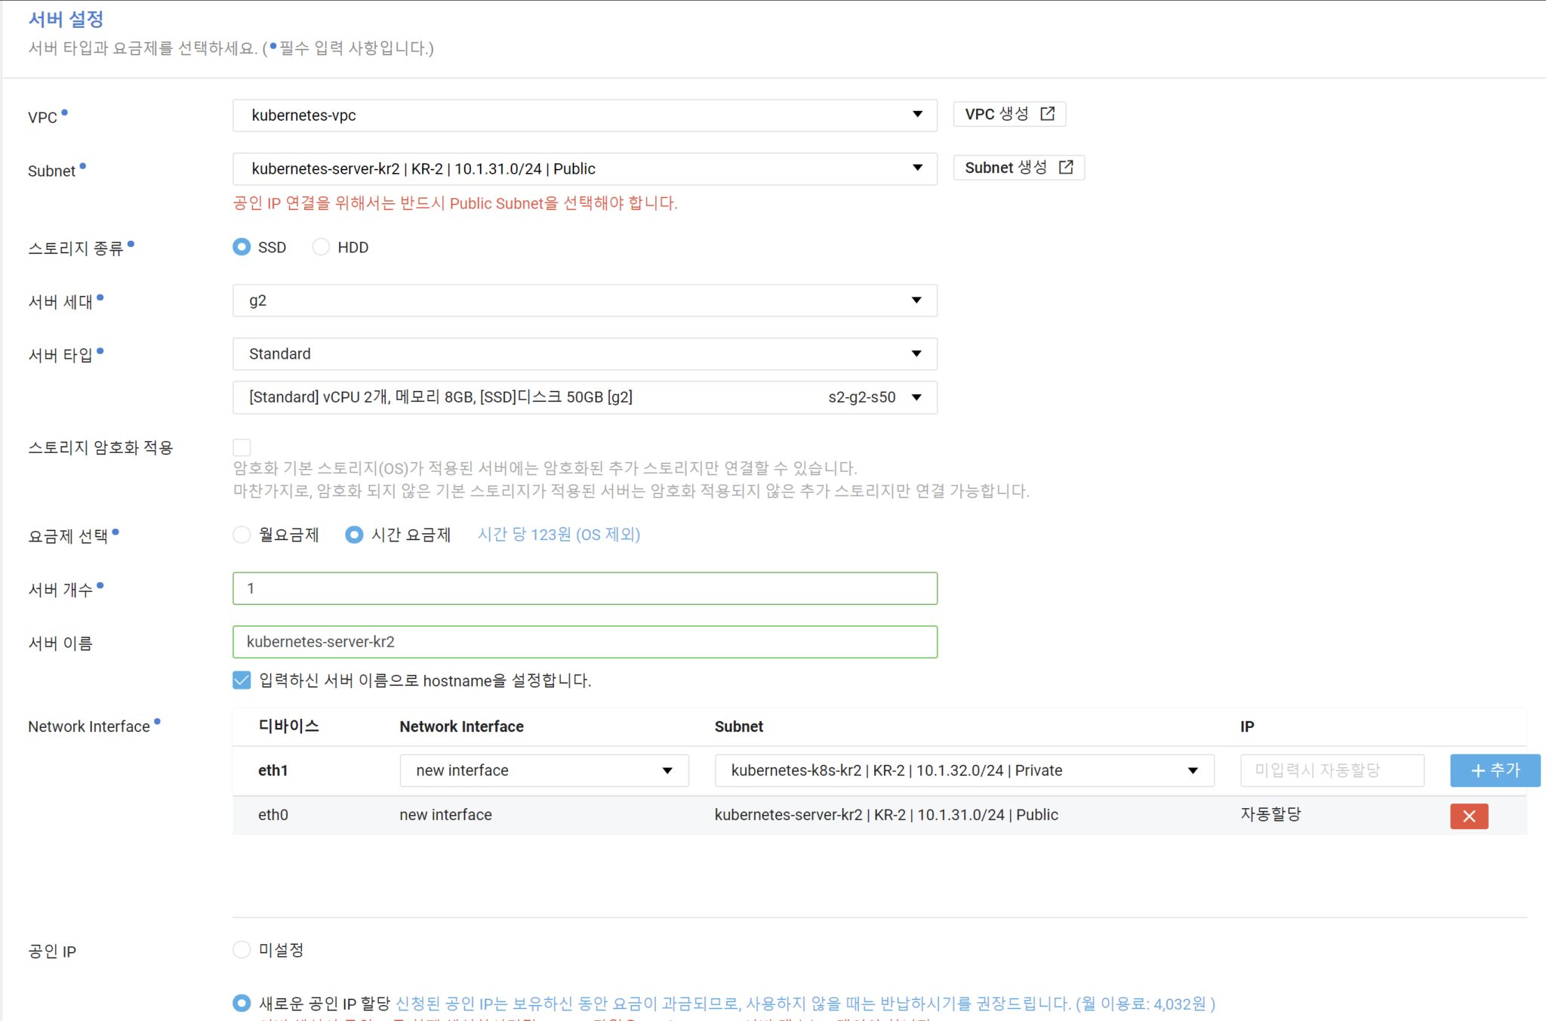Image resolution: width=1546 pixels, height=1021 pixels.
Task: Open the 서버 세대 dropdown showing g2
Action: click(x=916, y=300)
